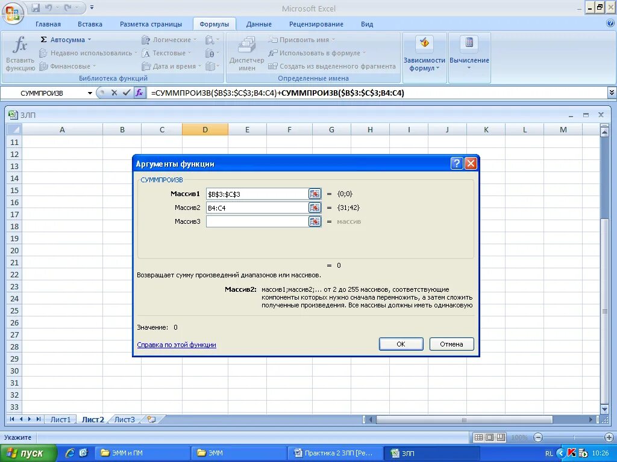Click Использовать в формуле

coord(316,53)
